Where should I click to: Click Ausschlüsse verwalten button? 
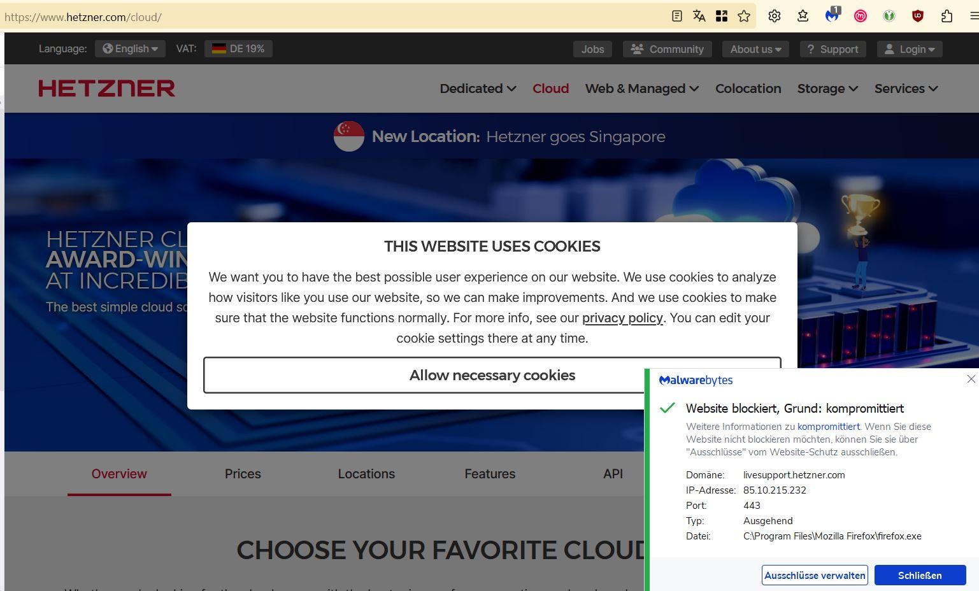click(815, 575)
